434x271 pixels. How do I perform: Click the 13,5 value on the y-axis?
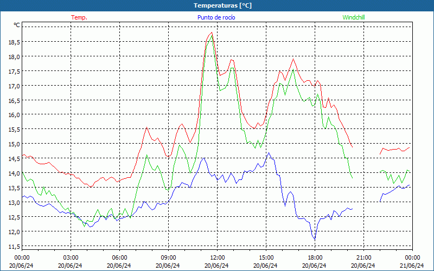point(14,188)
